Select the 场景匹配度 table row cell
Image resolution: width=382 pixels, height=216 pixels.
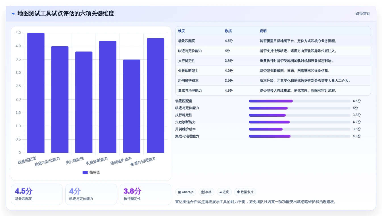[187, 41]
